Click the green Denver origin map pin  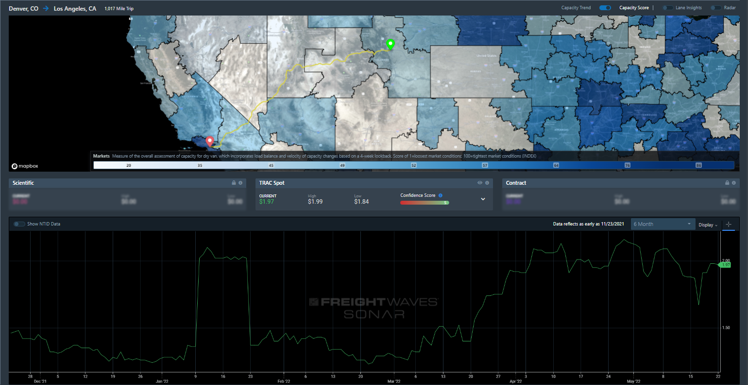click(x=390, y=45)
